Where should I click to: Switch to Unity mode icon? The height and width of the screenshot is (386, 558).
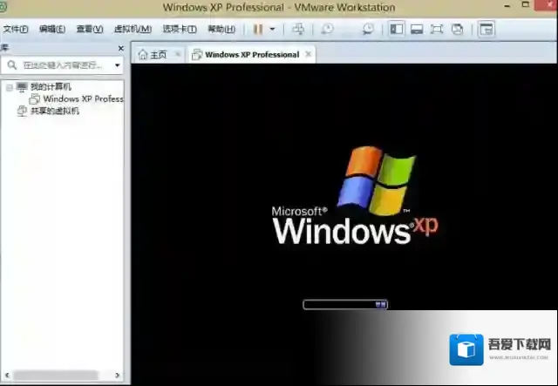point(457,29)
